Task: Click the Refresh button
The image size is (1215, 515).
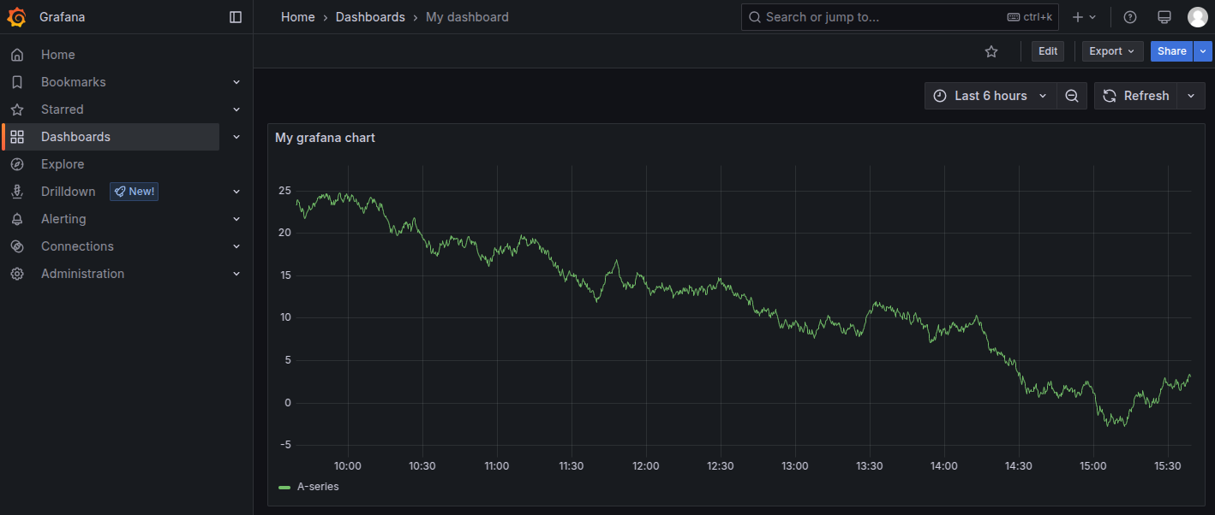Action: [x=1135, y=96]
